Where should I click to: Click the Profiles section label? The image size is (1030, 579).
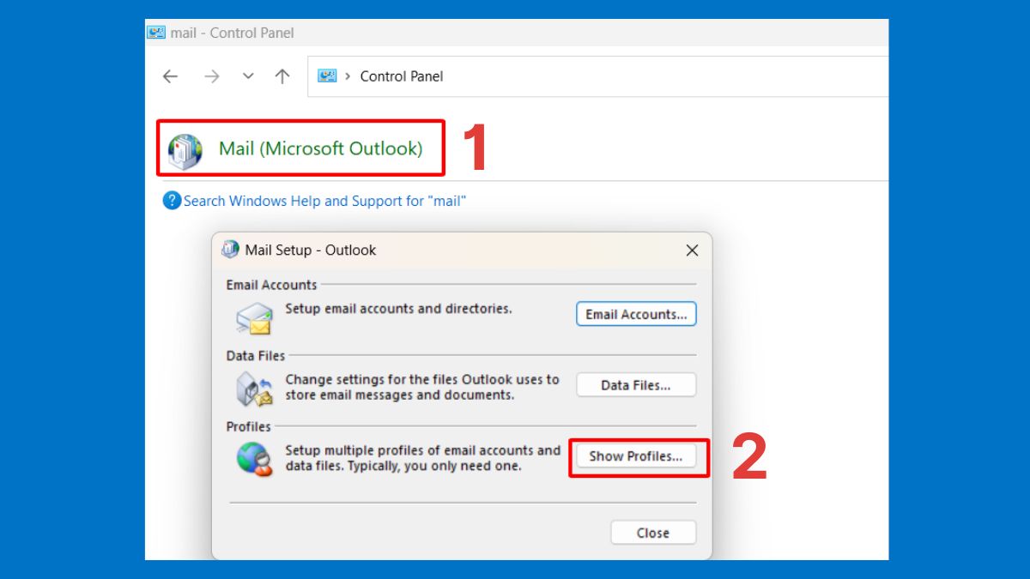pyautogui.click(x=248, y=426)
